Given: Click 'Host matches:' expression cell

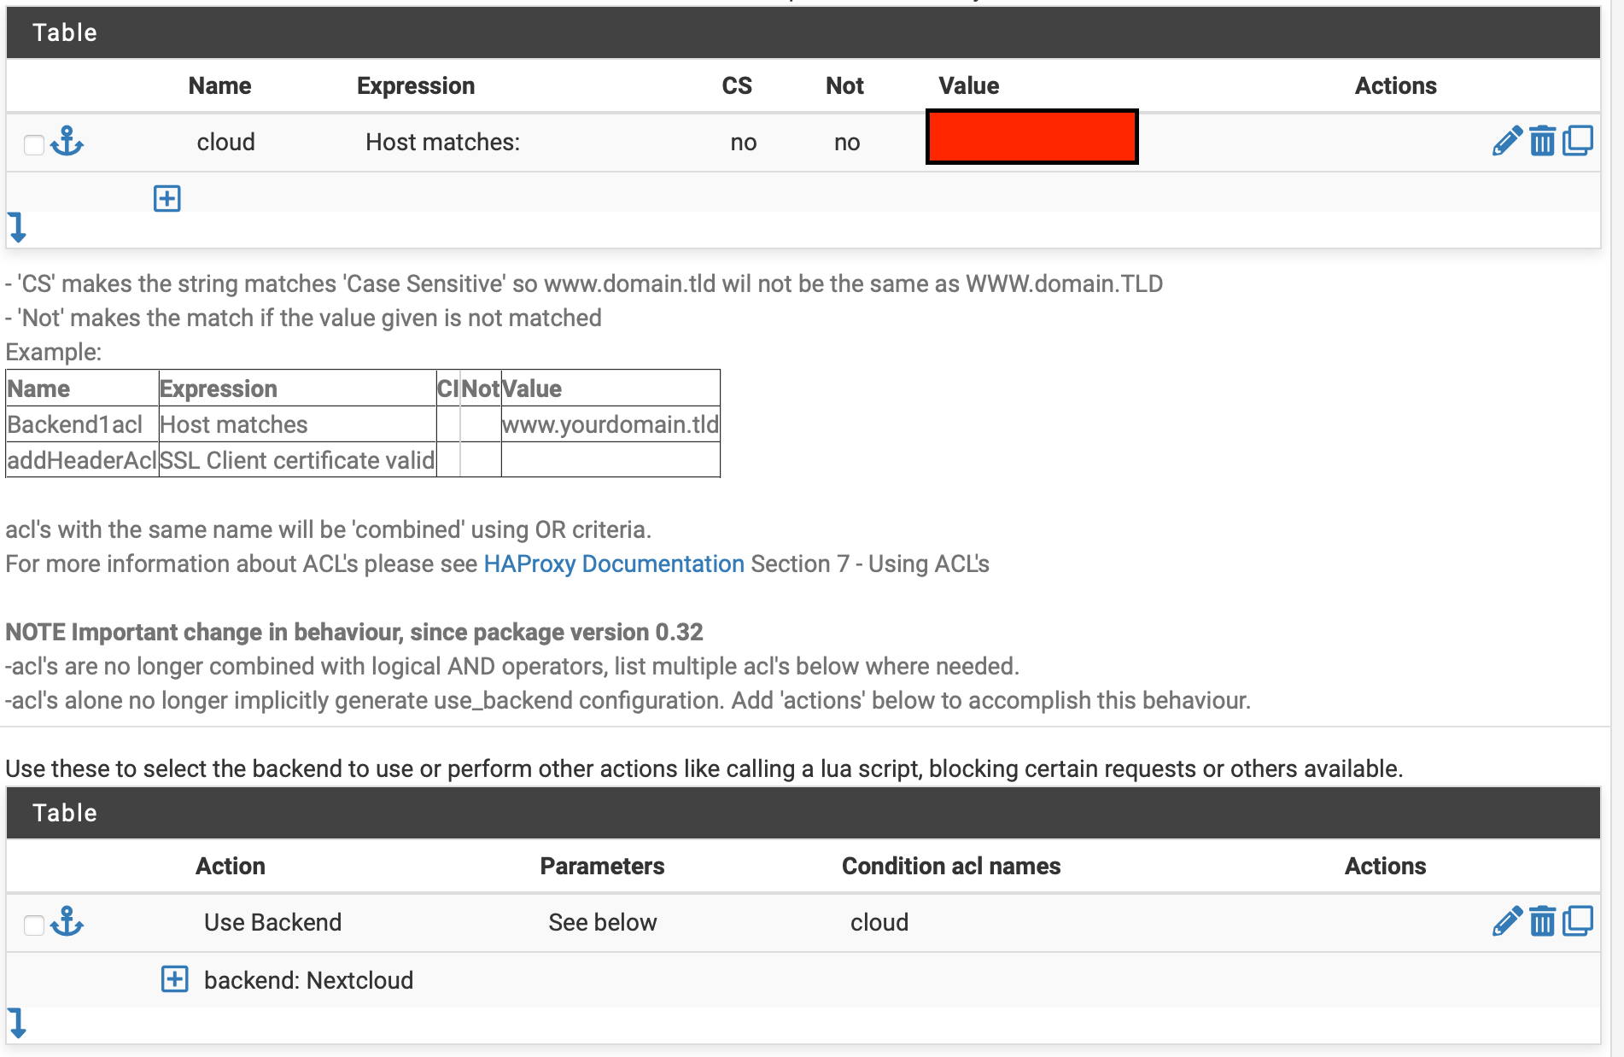Looking at the screenshot, I should point(442,142).
